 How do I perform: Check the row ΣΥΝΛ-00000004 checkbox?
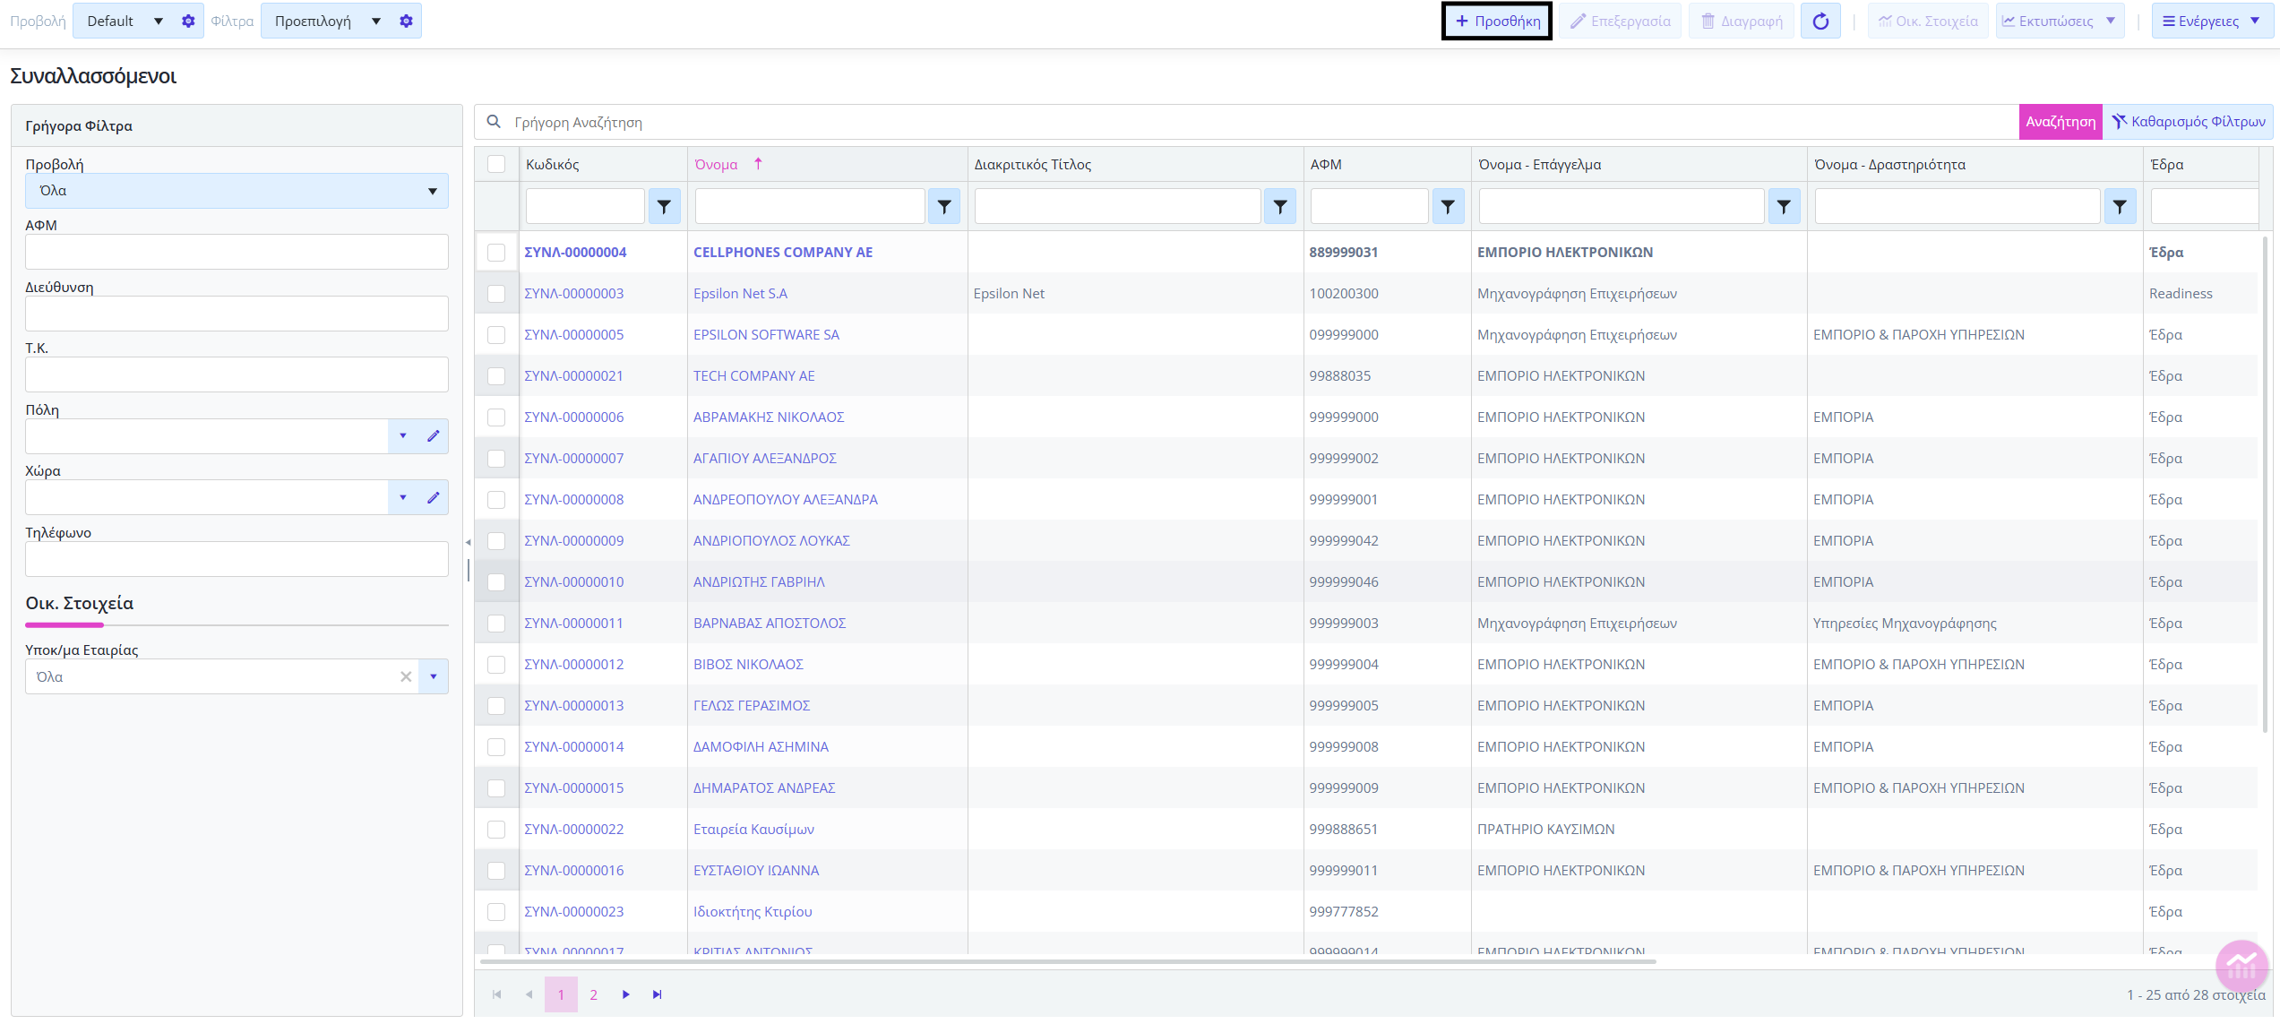[496, 252]
